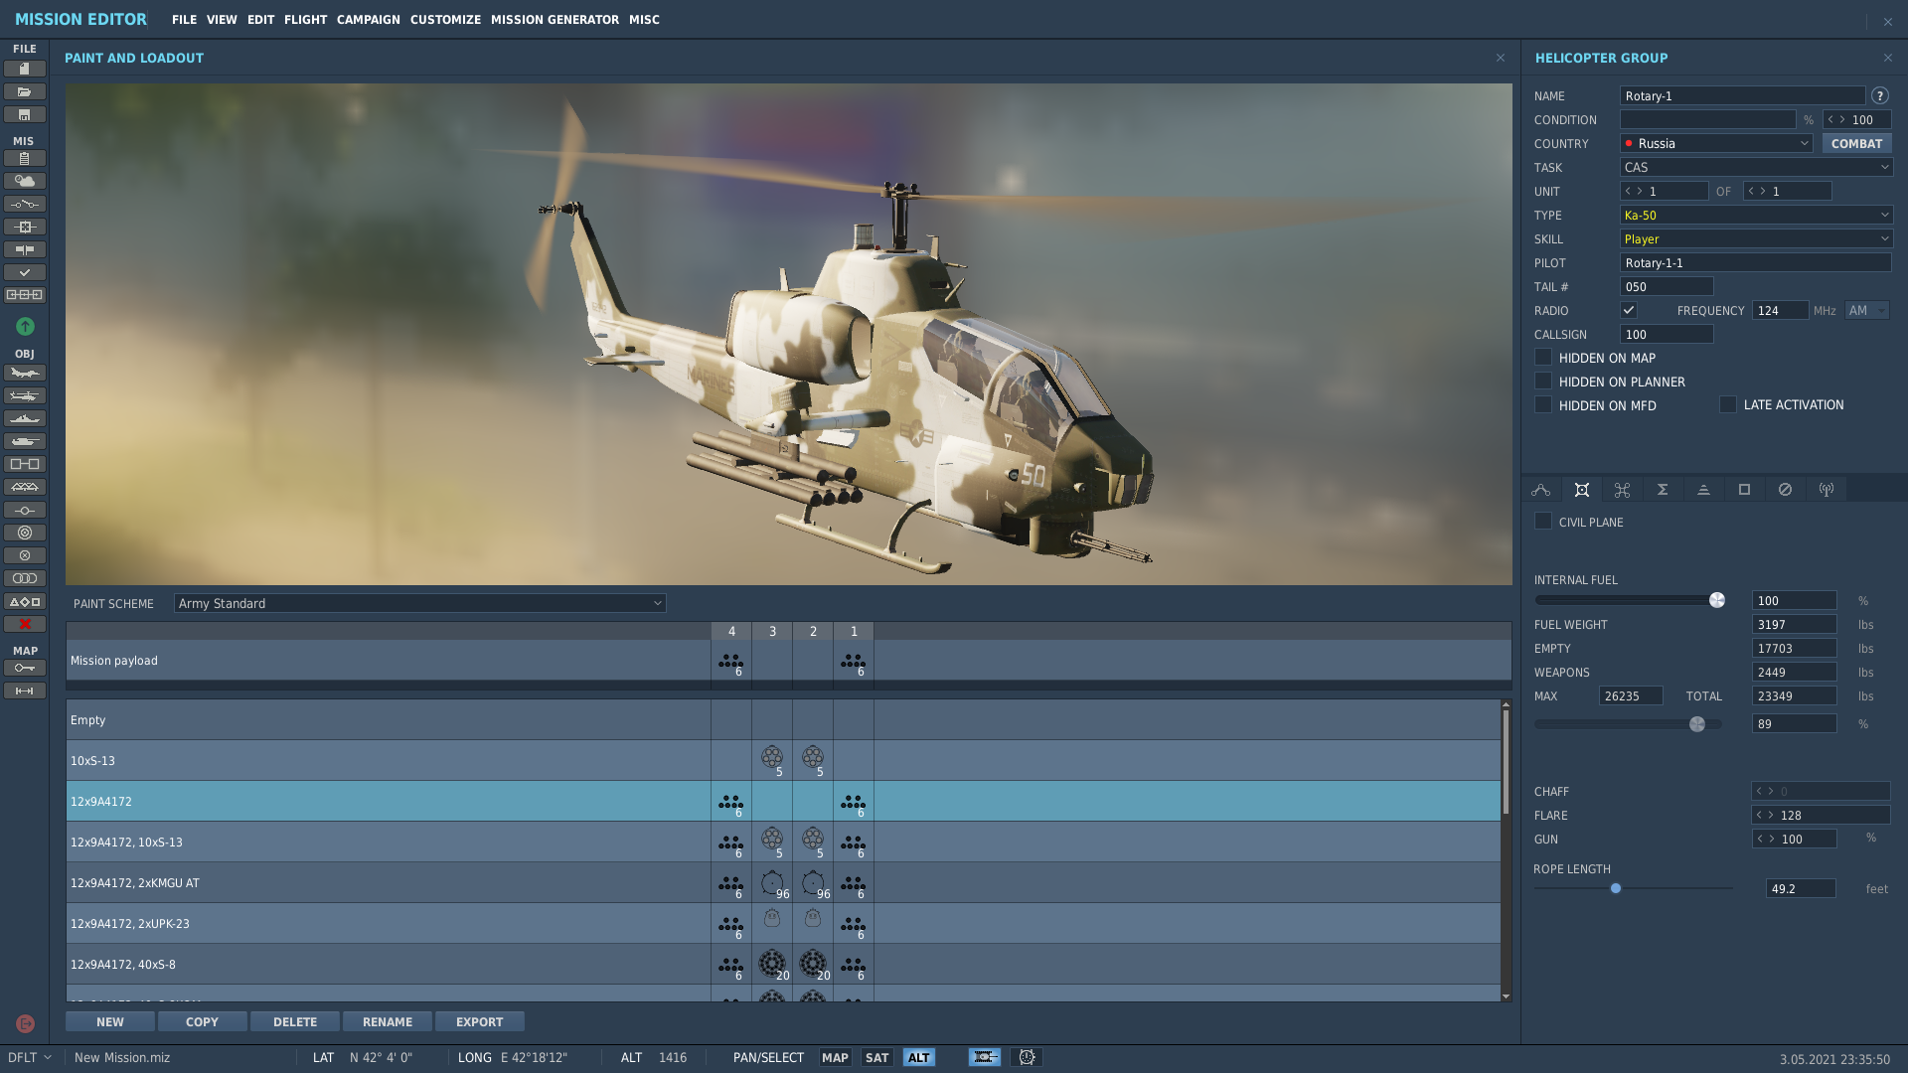The height and width of the screenshot is (1073, 1908).
Task: Click the total weight percentage slider handle
Action: (1697, 724)
